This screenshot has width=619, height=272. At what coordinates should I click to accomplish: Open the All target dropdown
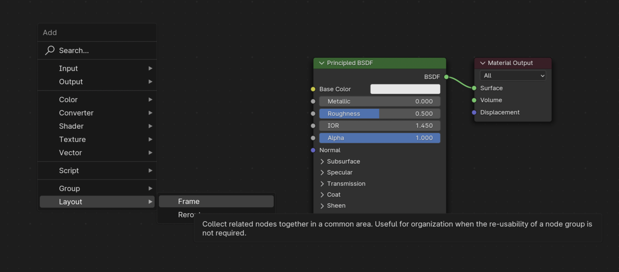coord(513,76)
